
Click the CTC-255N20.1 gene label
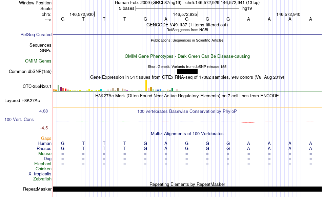(37, 87)
